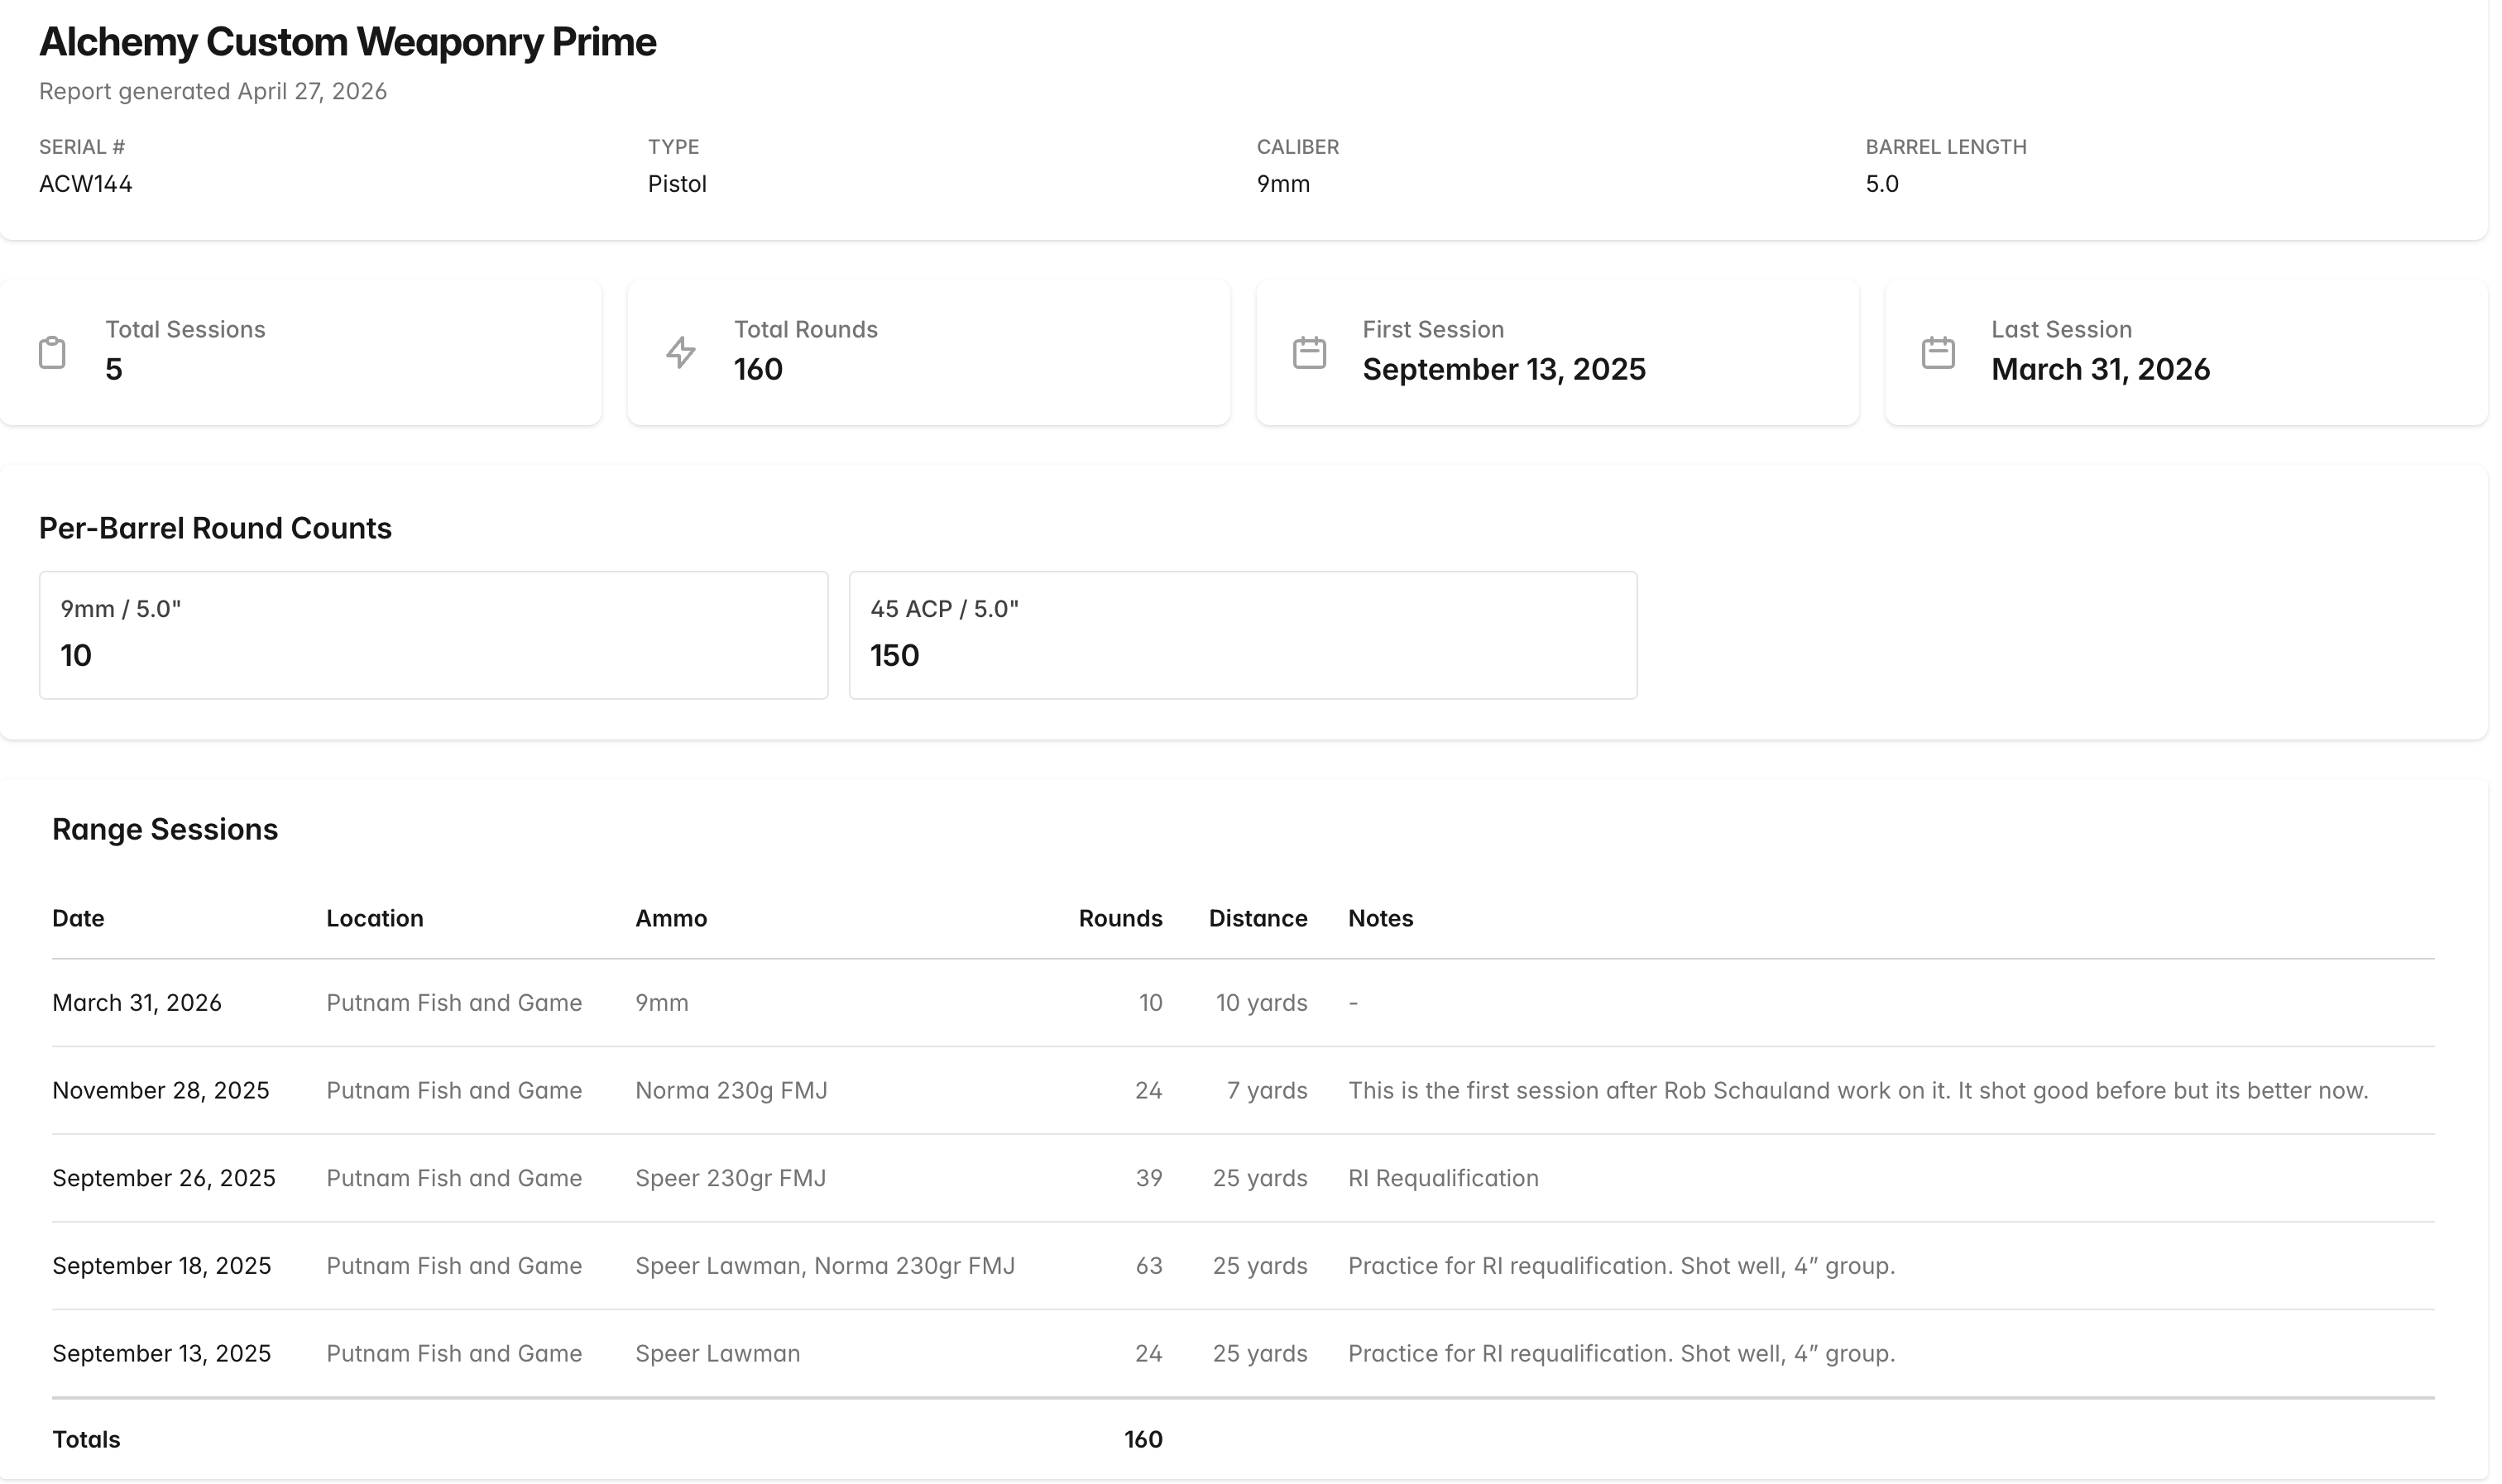Click the lightning bolt icon beside Total Rounds
Viewport: 2502px width, 1484px height.
681,353
